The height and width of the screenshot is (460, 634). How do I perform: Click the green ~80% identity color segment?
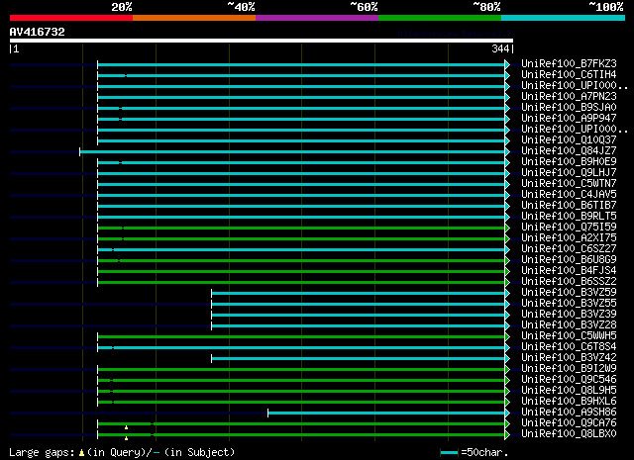440,18
